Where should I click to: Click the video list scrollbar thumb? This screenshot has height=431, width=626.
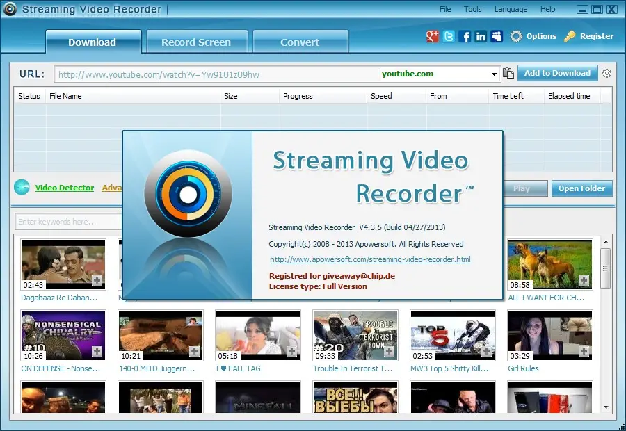(605, 268)
